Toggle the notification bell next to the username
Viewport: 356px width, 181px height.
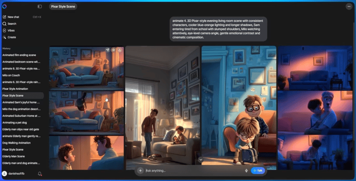[40, 174]
